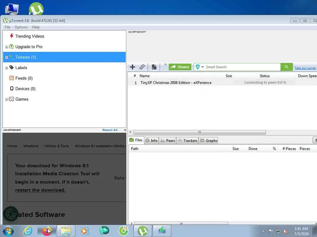Expand the Games tree node
This screenshot has width=317, height=237.
7,99
